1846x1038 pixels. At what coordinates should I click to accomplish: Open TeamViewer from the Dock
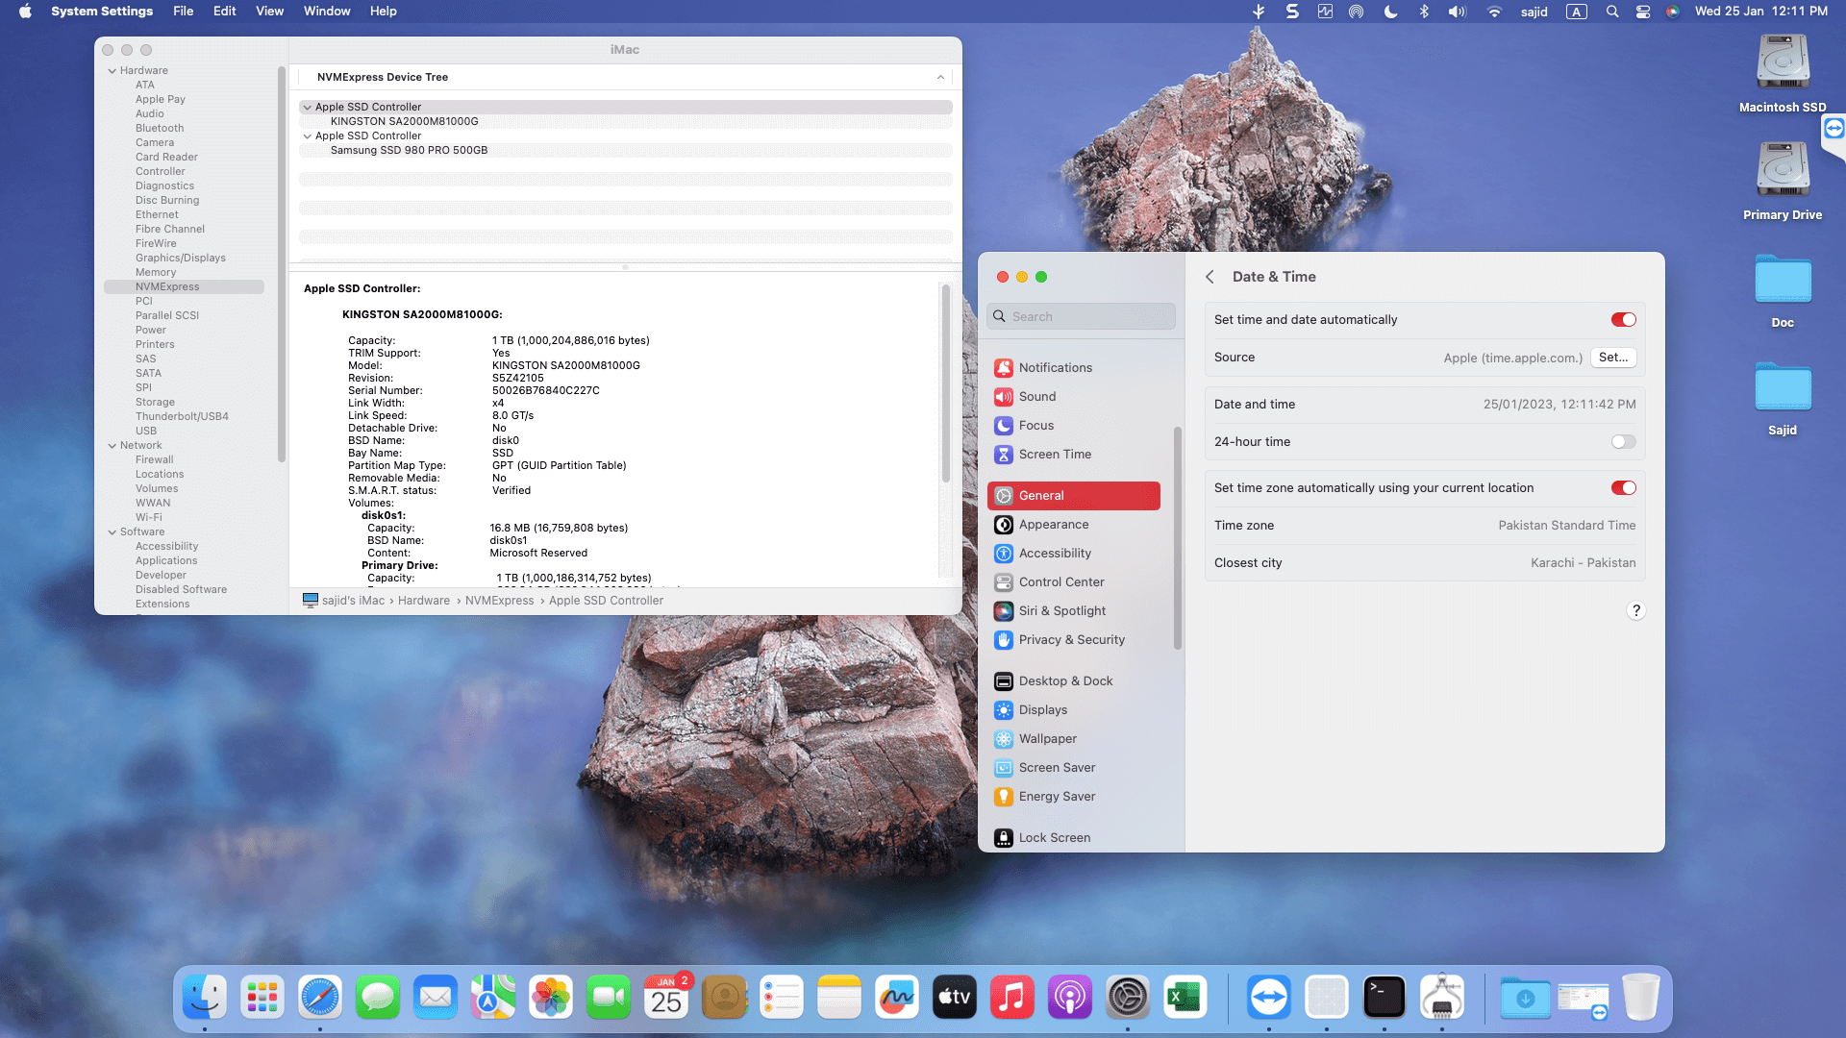[x=1269, y=997]
